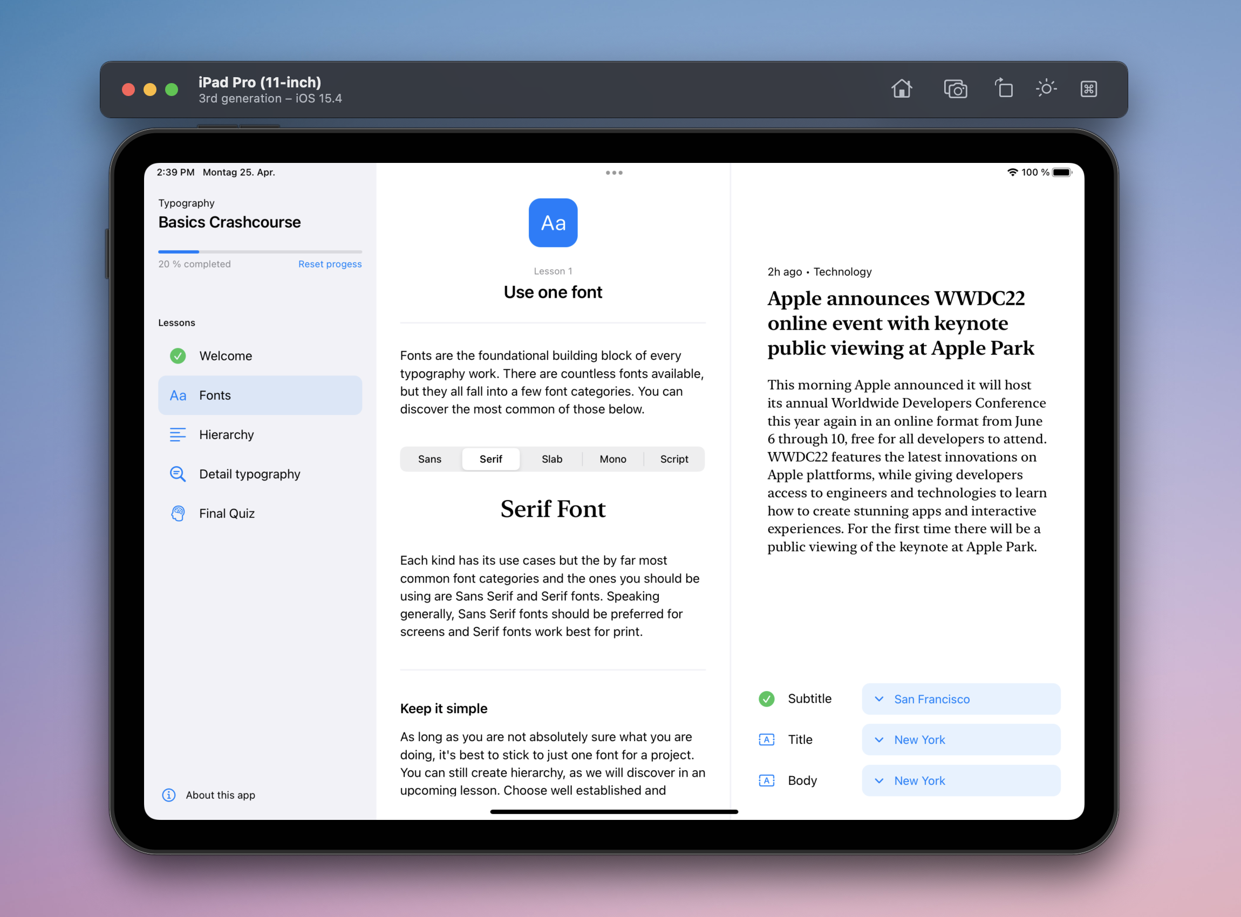
Task: Click the Hierarchy lesson icon
Action: click(178, 434)
